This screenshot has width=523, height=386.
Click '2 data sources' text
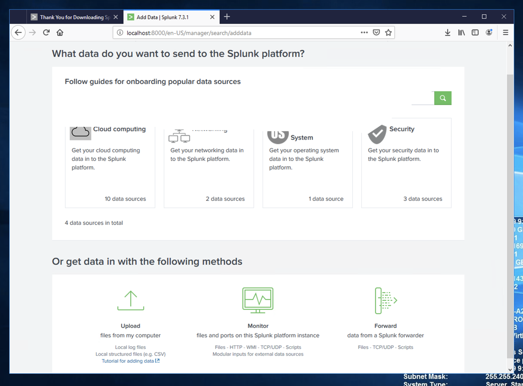point(225,199)
